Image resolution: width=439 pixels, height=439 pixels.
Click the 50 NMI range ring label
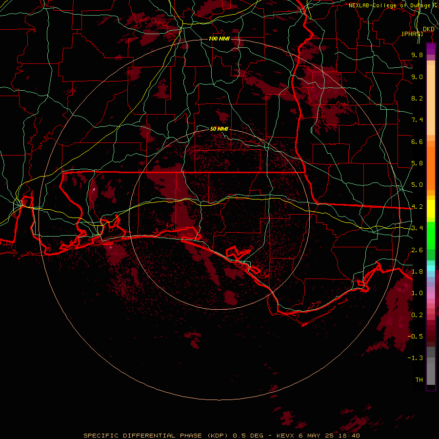(219, 129)
